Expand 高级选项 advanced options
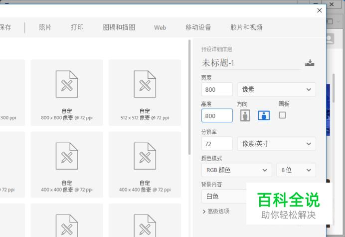The width and height of the screenshot is (345, 237). [216, 212]
